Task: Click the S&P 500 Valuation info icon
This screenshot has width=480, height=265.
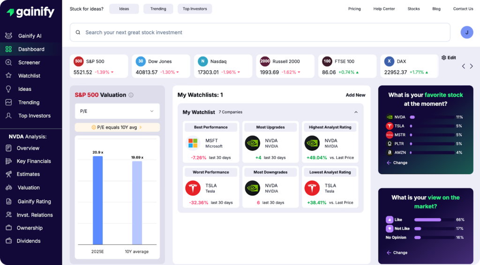Action: pos(131,95)
